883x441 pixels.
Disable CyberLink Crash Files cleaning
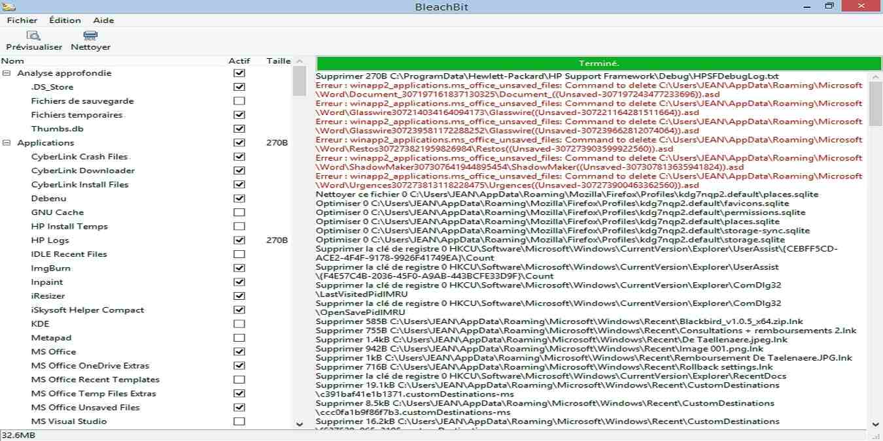239,156
